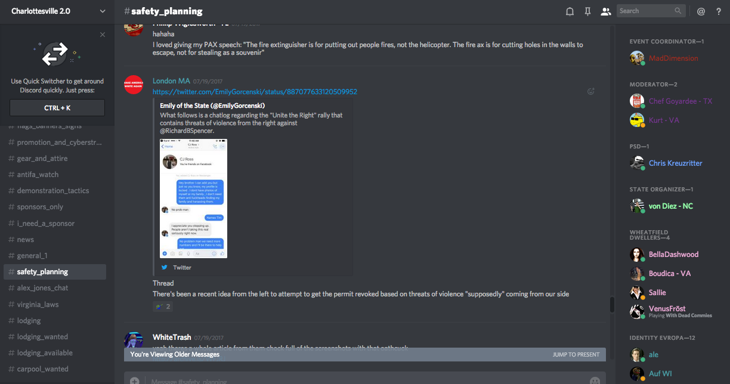
Task: Open the antifa_watch channel
Action: (x=38, y=175)
